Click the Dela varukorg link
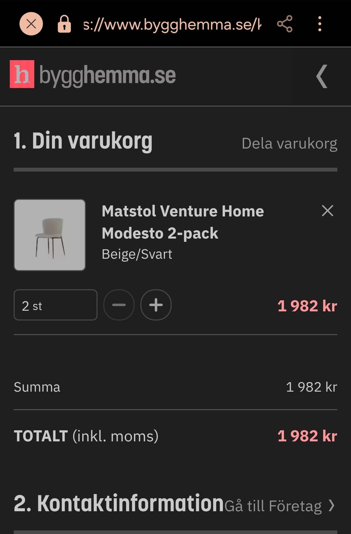This screenshot has width=351, height=534. pyautogui.click(x=289, y=144)
